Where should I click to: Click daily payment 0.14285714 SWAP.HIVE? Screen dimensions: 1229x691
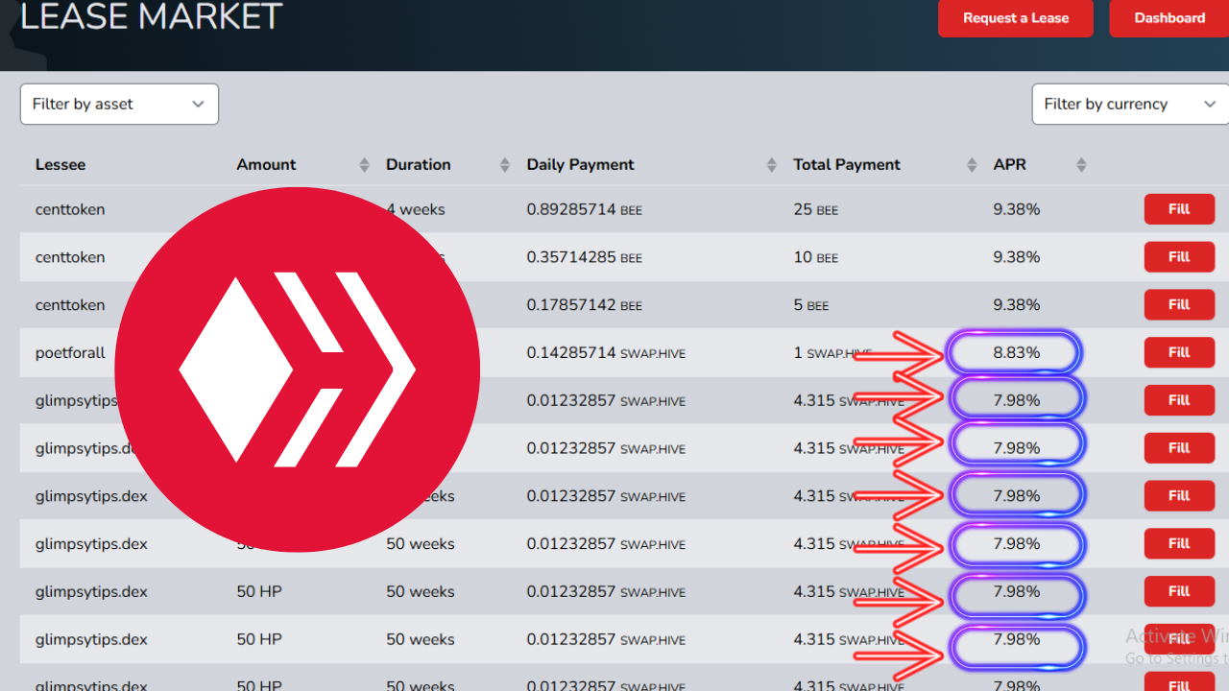606,353
